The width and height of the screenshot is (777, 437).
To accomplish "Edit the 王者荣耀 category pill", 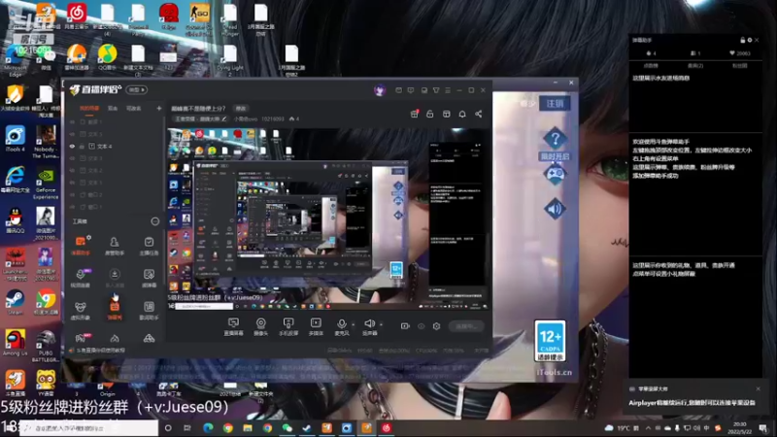I will tap(201, 118).
